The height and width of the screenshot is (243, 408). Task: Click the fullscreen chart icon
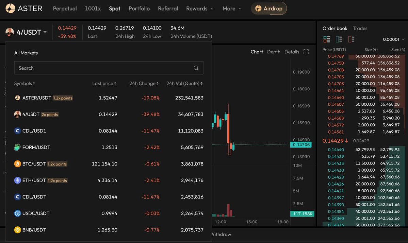(306, 52)
